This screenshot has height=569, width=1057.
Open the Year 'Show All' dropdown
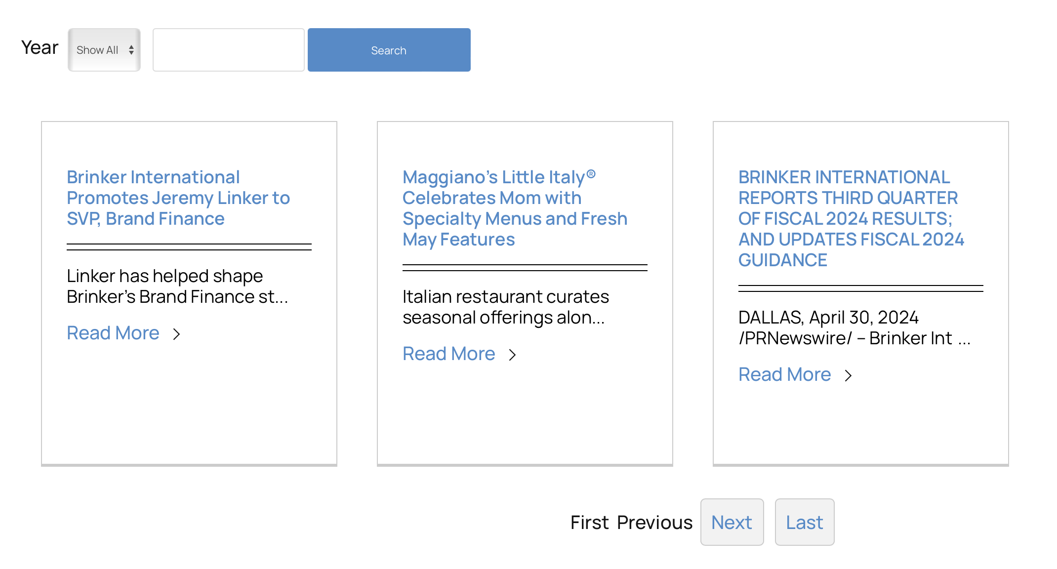tap(104, 50)
